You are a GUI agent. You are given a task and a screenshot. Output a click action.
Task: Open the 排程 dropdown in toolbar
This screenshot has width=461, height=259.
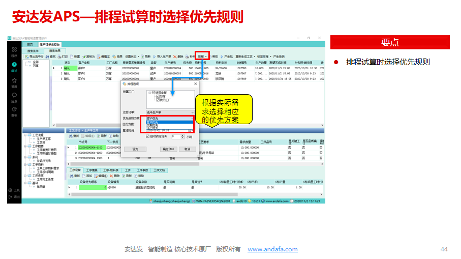[202, 56]
